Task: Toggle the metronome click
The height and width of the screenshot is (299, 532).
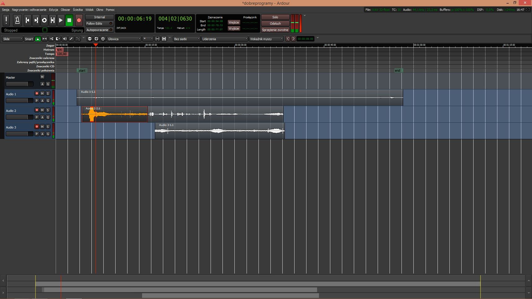Action: pos(17,20)
